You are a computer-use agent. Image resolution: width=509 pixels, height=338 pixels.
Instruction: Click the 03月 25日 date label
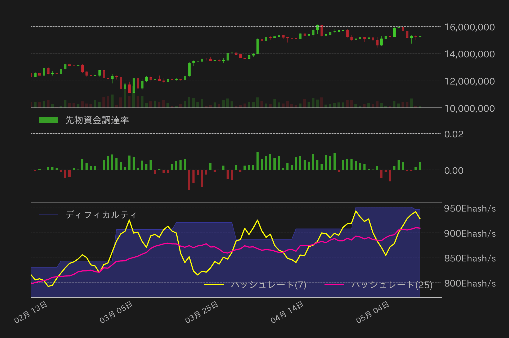[x=202, y=312]
